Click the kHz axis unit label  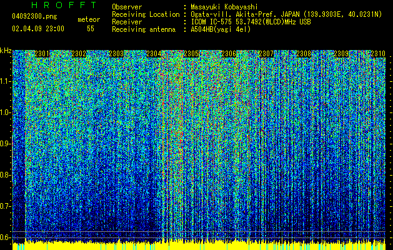point(6,51)
